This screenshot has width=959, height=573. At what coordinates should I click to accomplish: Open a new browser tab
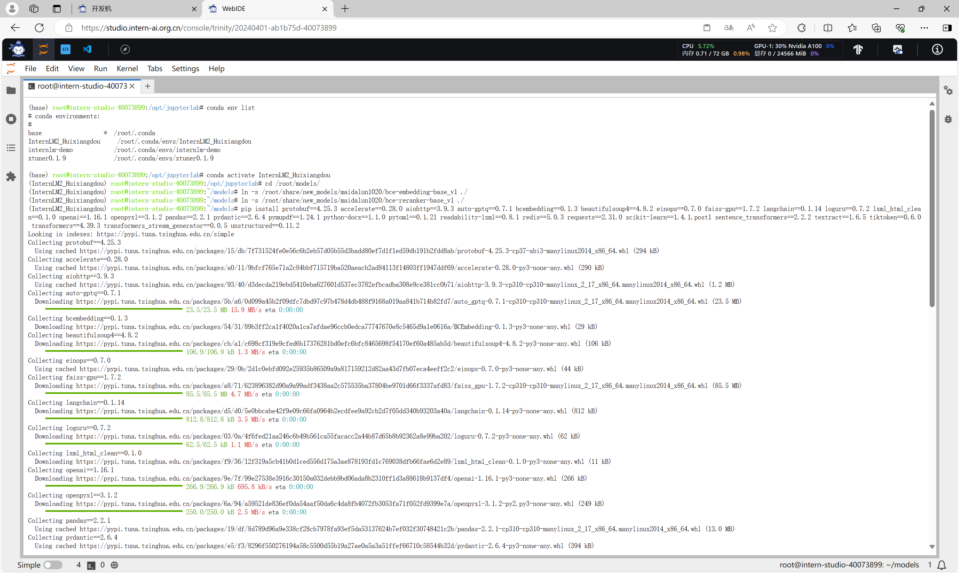[x=345, y=8]
